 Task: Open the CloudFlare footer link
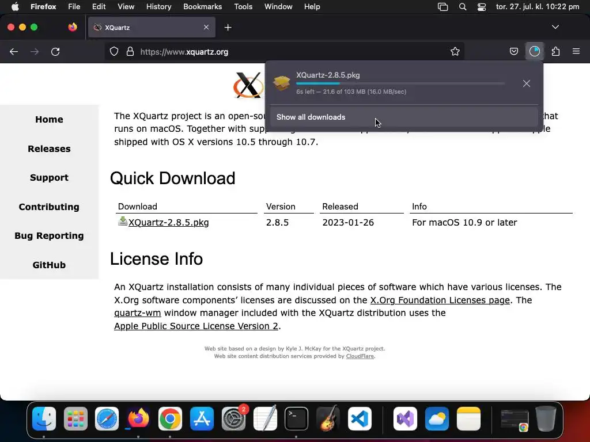click(360, 356)
